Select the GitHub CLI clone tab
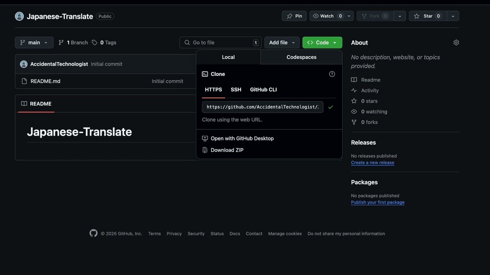This screenshot has width=490, height=275. tap(263, 89)
